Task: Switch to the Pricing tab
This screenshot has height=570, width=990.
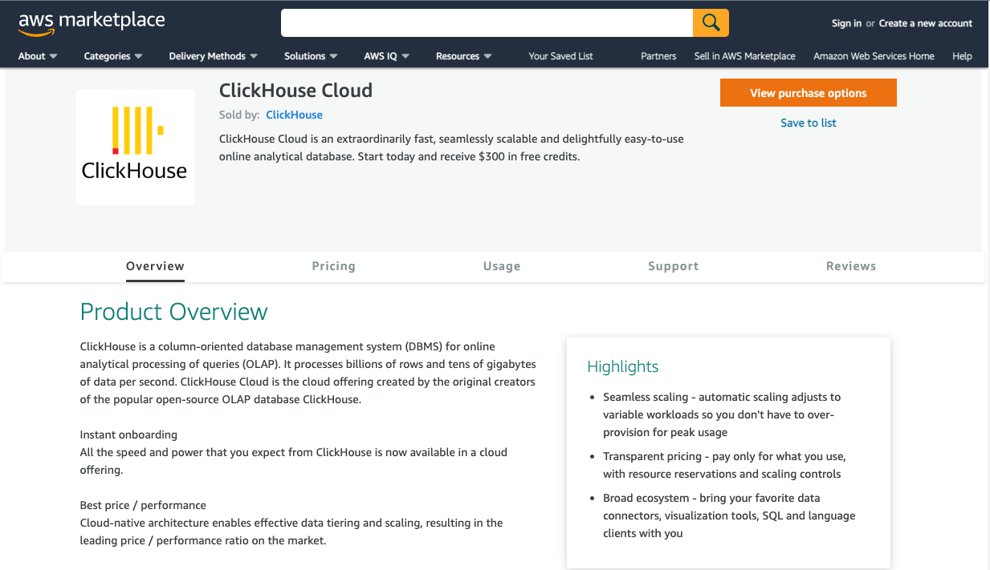Action: pyautogui.click(x=333, y=266)
